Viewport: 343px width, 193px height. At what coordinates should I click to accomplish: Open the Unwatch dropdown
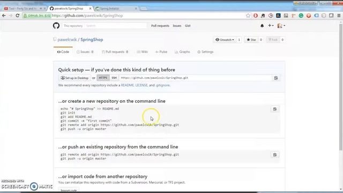(x=225, y=40)
